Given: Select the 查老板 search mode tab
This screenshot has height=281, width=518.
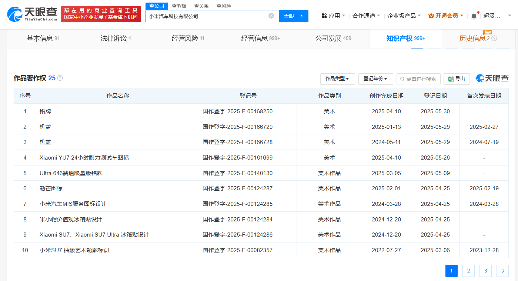Looking at the screenshot, I should point(179,6).
